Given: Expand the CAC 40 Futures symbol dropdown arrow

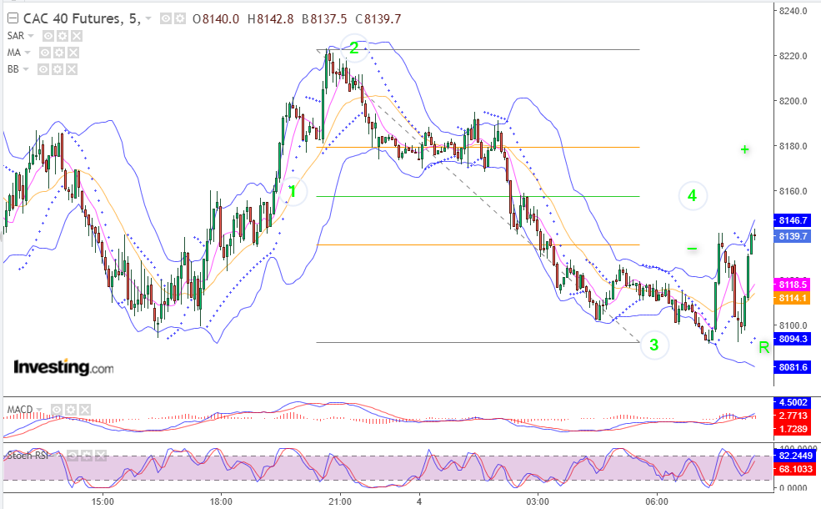Looking at the screenshot, I should click(148, 19).
